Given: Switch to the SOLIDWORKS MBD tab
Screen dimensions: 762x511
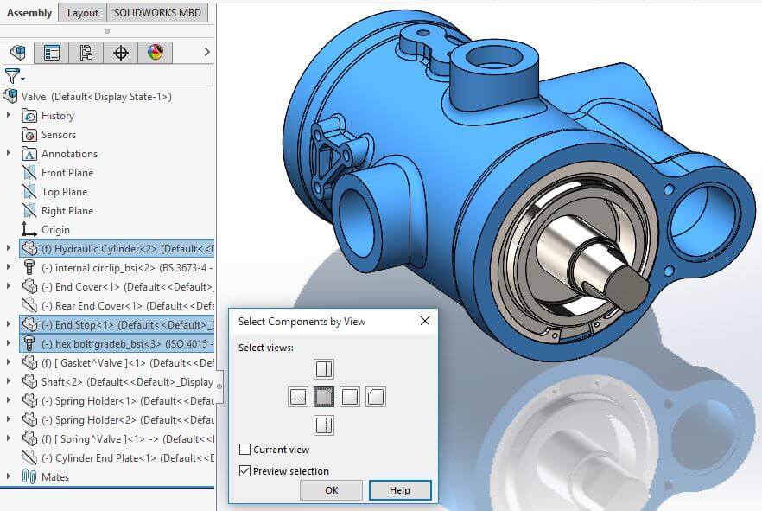Looking at the screenshot, I should (158, 12).
